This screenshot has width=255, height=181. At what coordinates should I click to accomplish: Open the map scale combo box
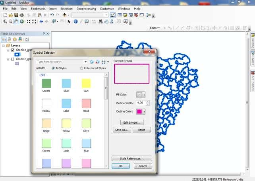pyautogui.click(x=90, y=15)
